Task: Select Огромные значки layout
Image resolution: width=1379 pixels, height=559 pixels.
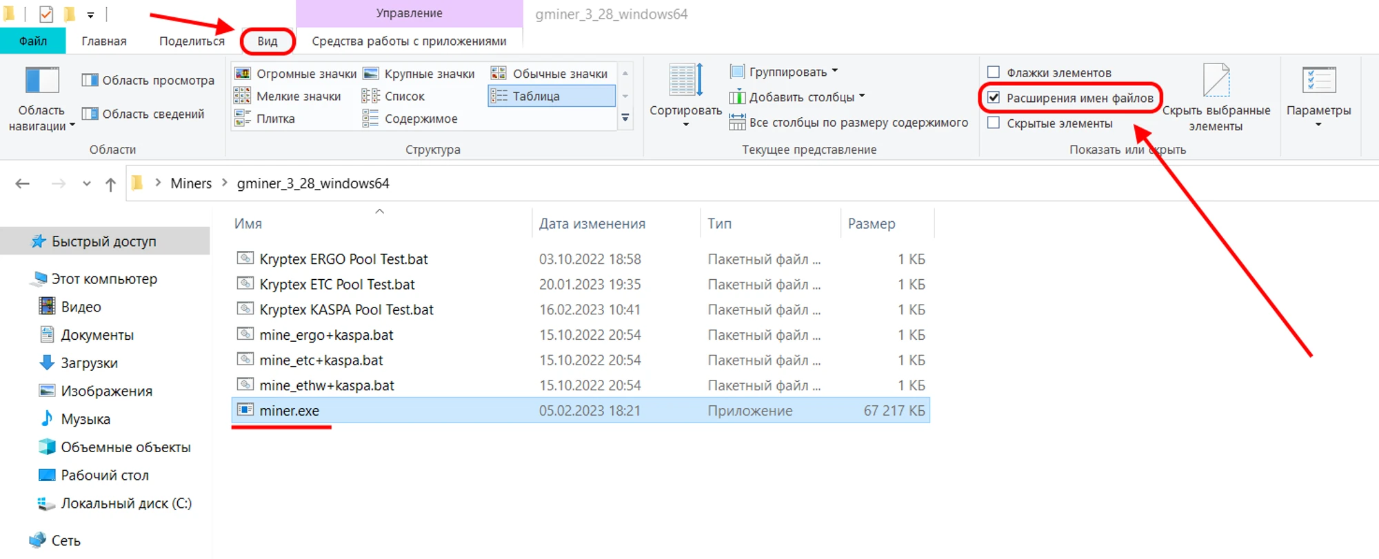Action: click(296, 74)
